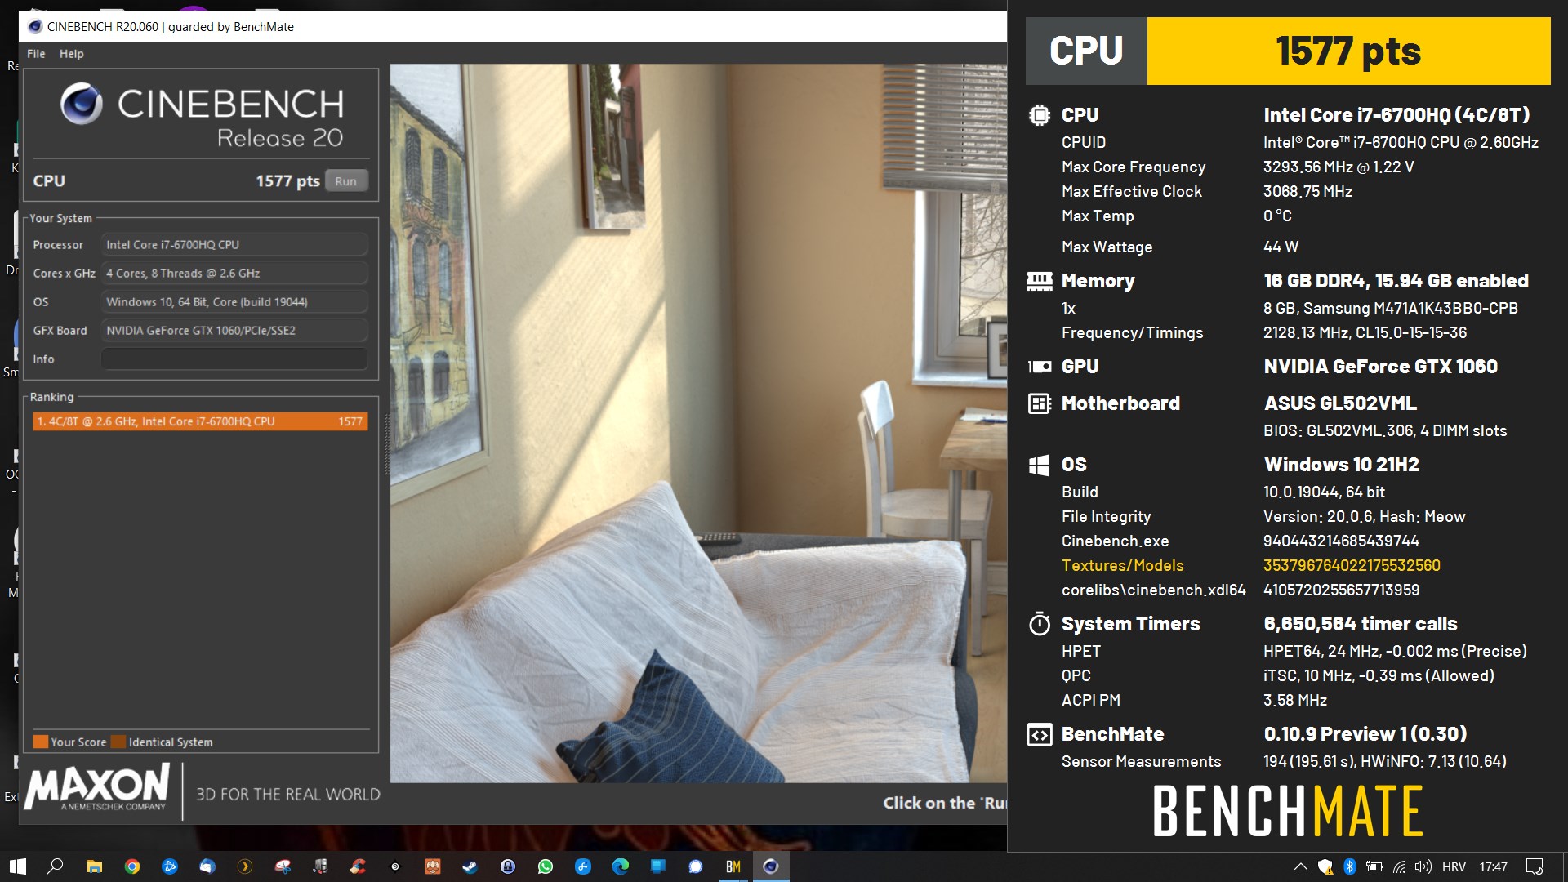
Task: Switch to the Cinebench taskbar icon
Action: (x=771, y=866)
